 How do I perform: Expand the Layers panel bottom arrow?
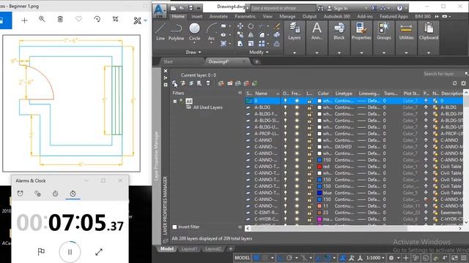tap(295, 53)
